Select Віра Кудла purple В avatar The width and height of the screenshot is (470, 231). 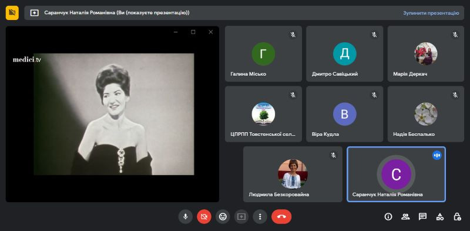(345, 114)
